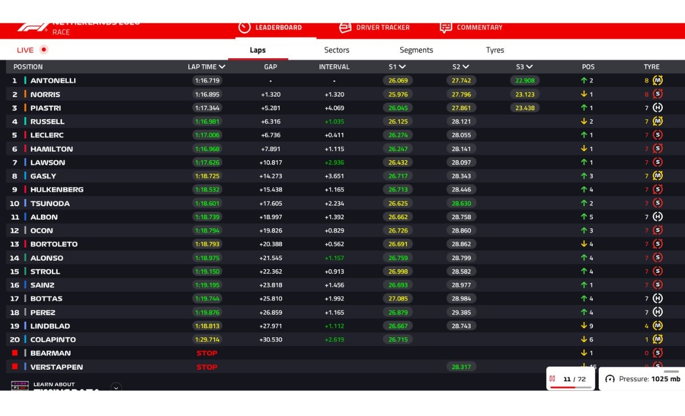
Task: Click Colapinto's medium tyre icon
Action: (x=658, y=339)
